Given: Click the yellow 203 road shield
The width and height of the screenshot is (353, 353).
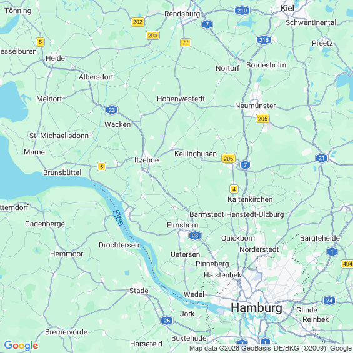Looking at the screenshot, I should coord(152,36).
